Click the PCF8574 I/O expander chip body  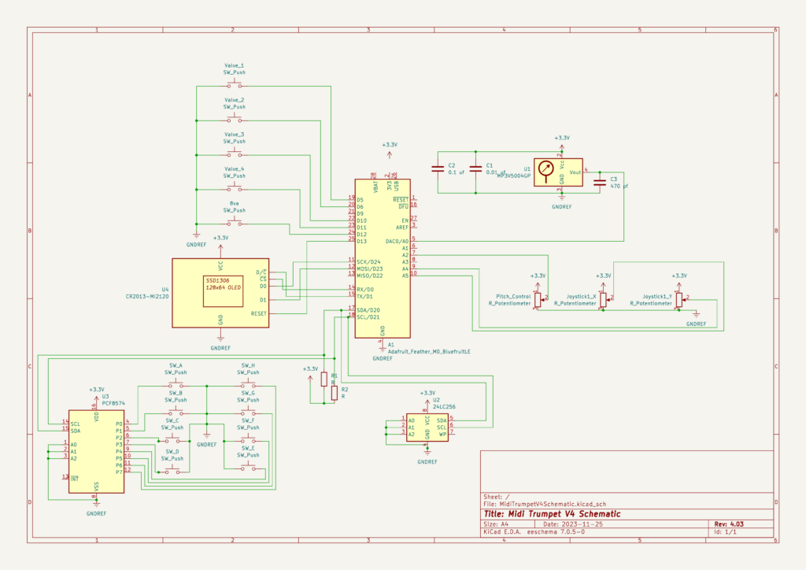pyautogui.click(x=96, y=451)
